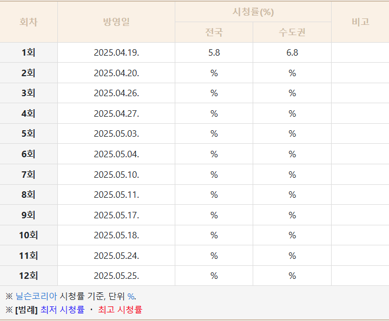
Task: Select the 전국 sub-header
Action: pos(214,32)
